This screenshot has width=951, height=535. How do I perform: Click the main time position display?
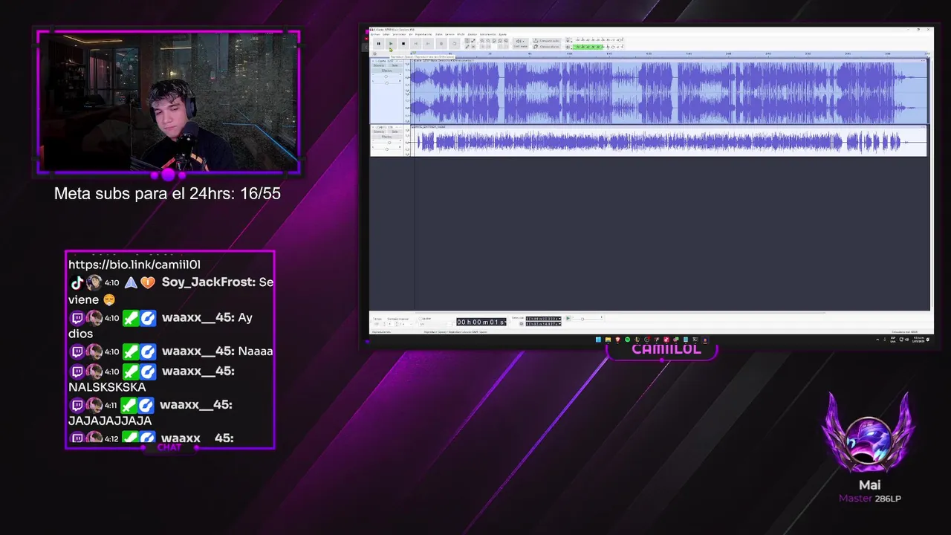481,322
